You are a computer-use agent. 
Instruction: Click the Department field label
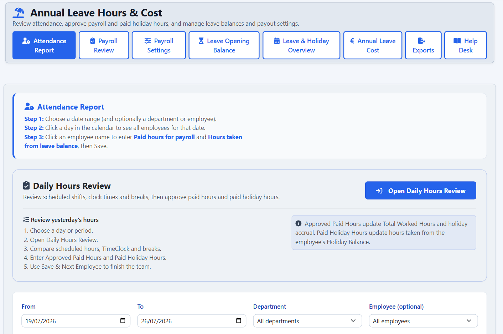click(x=270, y=307)
